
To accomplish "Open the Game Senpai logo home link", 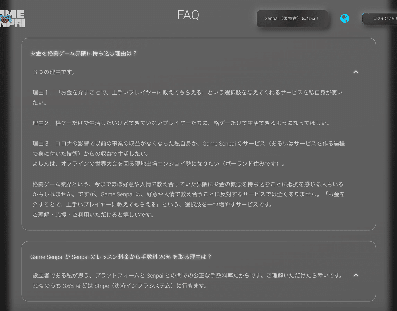I will (x=12, y=19).
